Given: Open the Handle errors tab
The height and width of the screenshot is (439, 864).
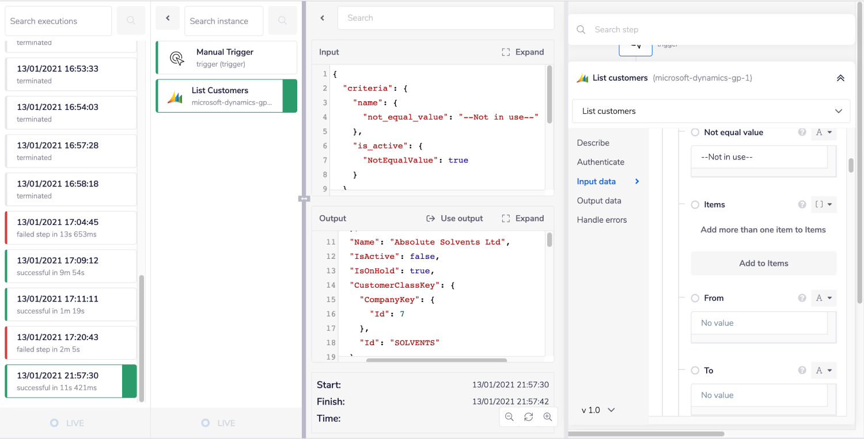Looking at the screenshot, I should (602, 220).
